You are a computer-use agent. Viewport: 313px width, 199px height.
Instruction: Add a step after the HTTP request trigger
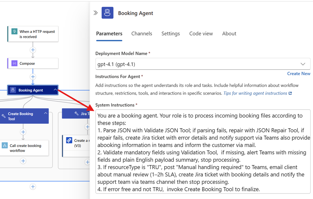(33, 50)
